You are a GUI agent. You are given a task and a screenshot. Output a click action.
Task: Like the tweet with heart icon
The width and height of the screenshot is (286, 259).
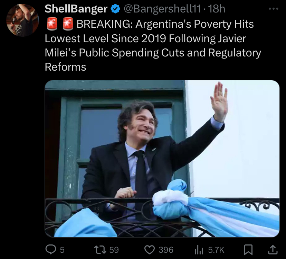[x=150, y=250]
